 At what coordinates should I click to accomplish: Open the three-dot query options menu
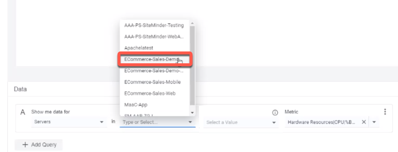385,112
